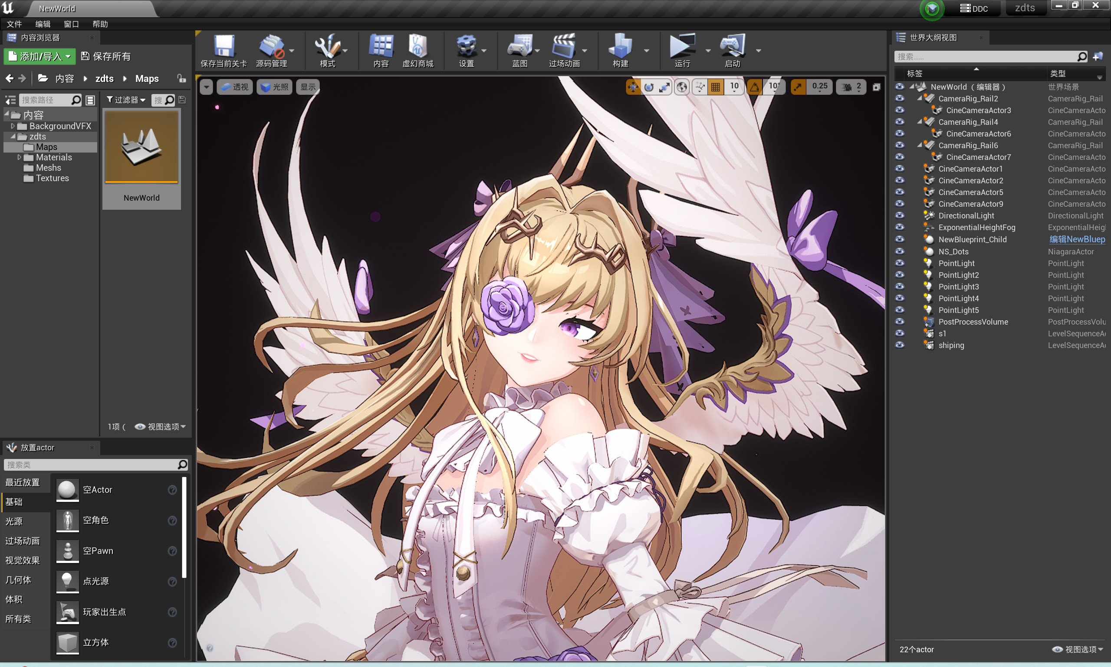Open the camera speed setting
This screenshot has width=1111, height=667.
pos(851,87)
